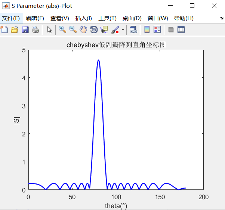The width and height of the screenshot is (225, 210).
Task: Open the 工具(T) menu
Action: (x=107, y=18)
